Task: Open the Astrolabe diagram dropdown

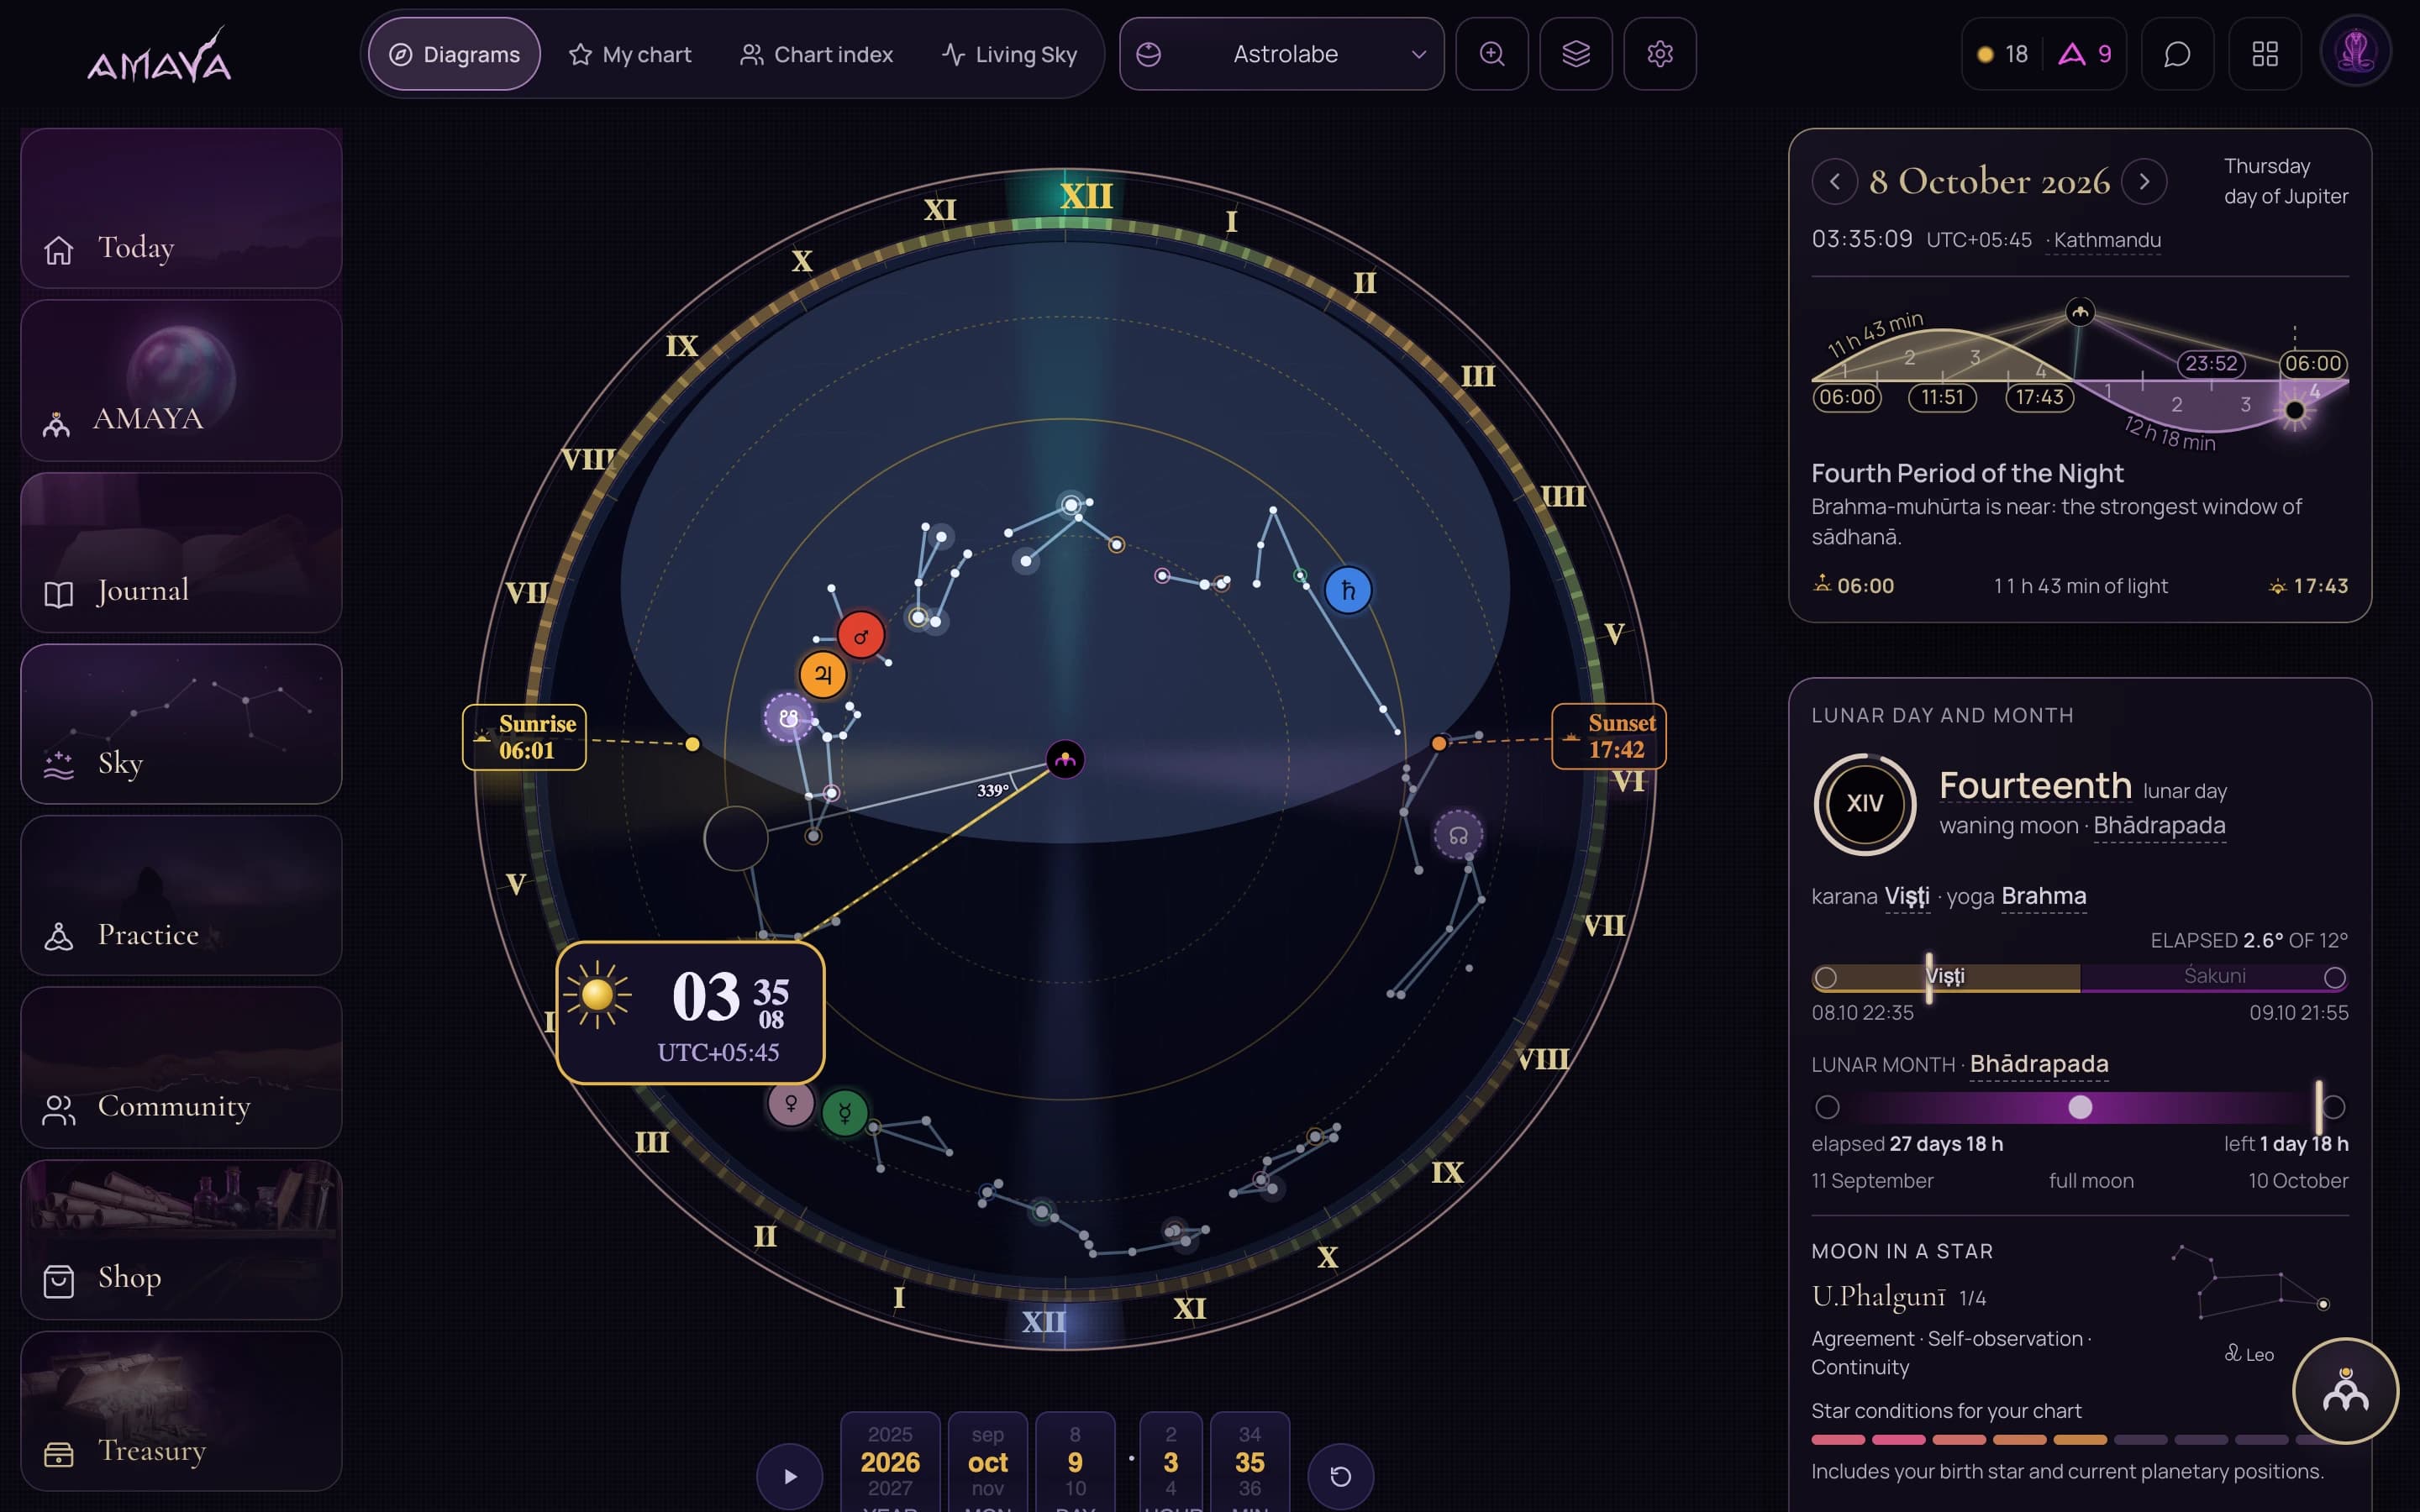Action: pos(1281,54)
